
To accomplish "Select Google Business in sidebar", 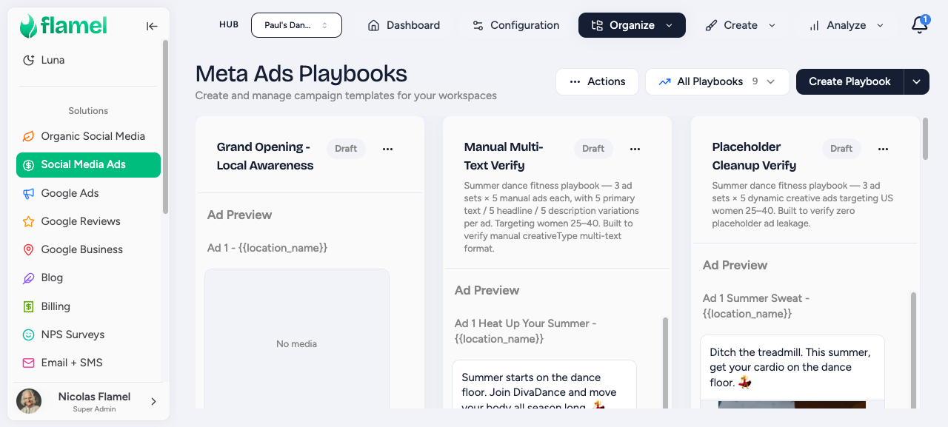I will click(88, 249).
